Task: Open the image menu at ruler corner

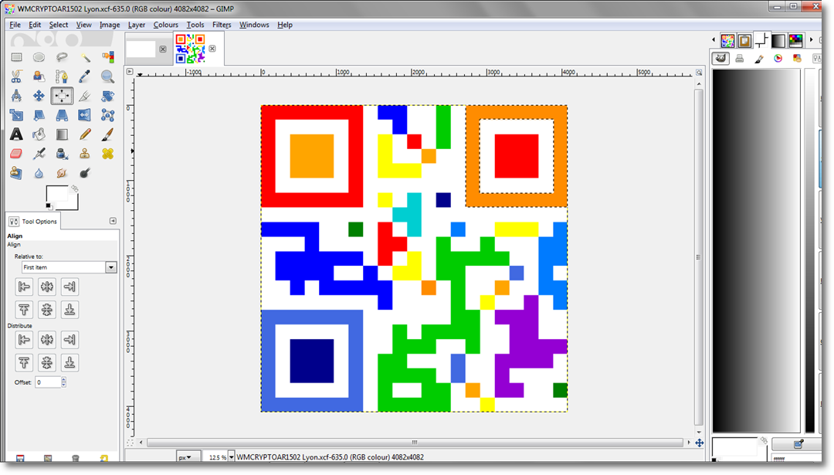Action: pos(130,71)
